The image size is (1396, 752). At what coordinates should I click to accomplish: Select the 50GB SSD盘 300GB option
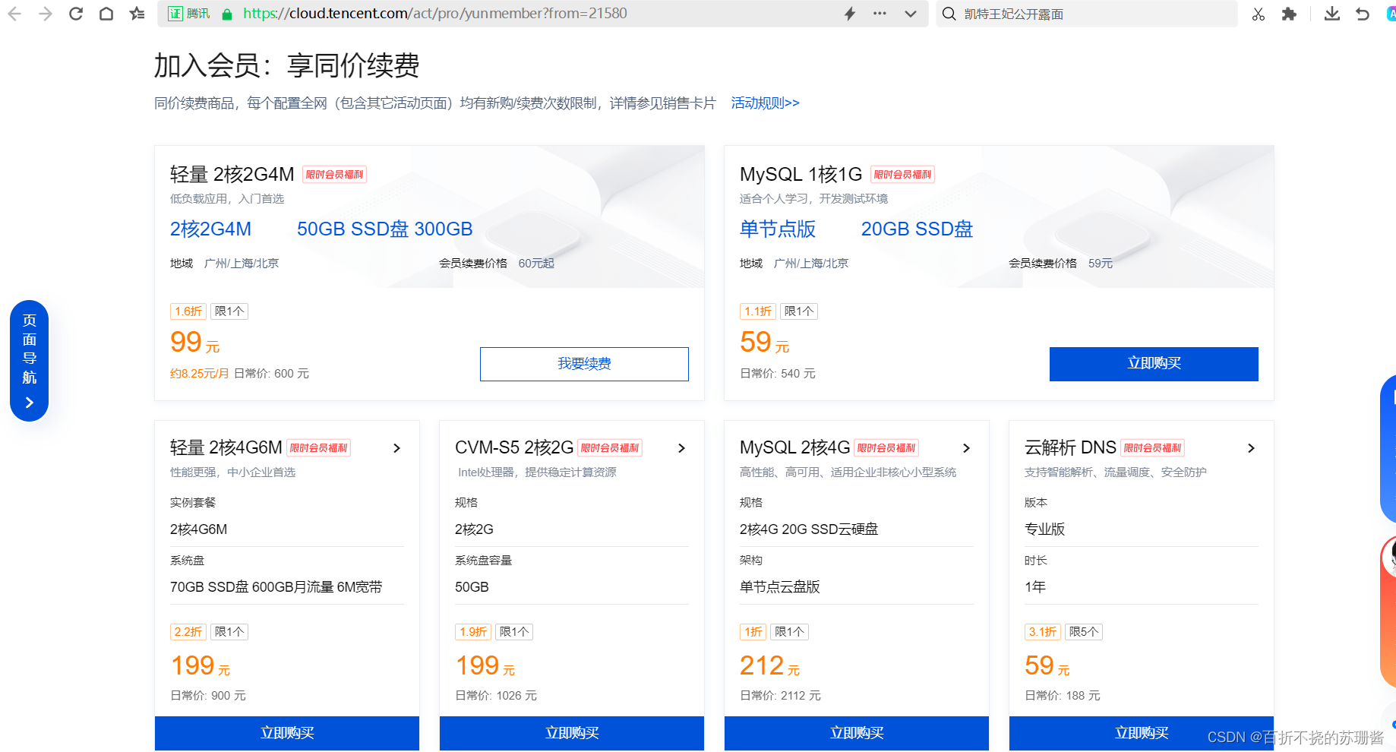[x=384, y=229]
